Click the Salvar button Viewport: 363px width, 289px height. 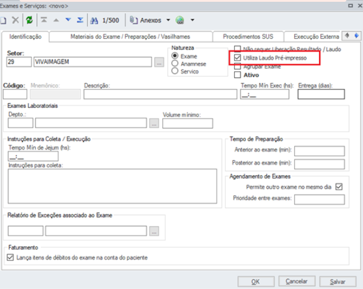coord(338,282)
